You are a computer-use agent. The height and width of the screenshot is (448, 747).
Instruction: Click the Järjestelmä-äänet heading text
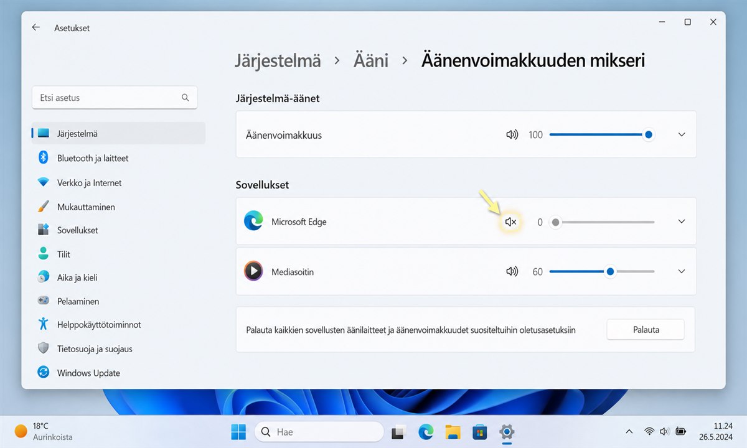click(x=278, y=98)
